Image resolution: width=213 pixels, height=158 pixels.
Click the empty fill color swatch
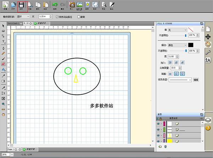[x=191, y=30]
